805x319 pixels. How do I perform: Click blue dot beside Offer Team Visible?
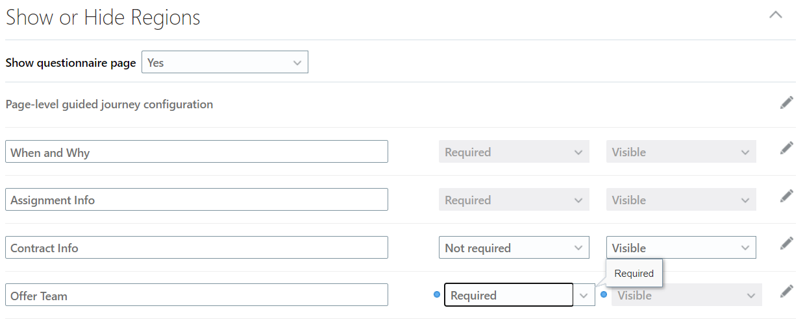pyautogui.click(x=604, y=295)
